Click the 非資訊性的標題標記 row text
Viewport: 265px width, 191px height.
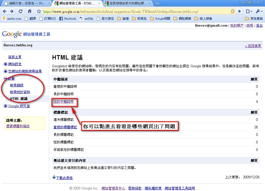point(69,150)
